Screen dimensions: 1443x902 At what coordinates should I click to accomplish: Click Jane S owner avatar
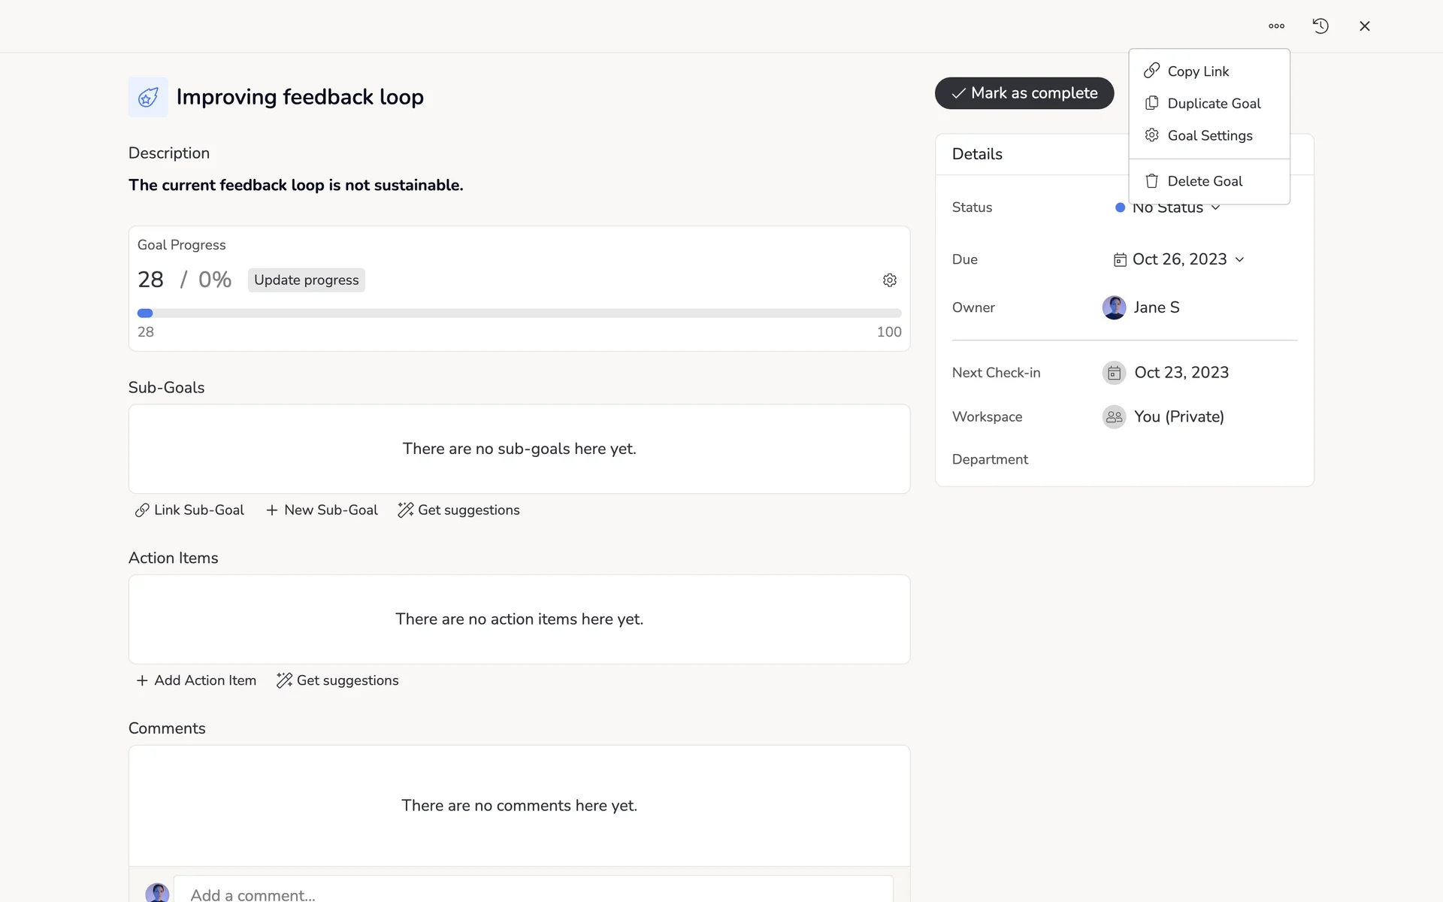click(x=1114, y=307)
